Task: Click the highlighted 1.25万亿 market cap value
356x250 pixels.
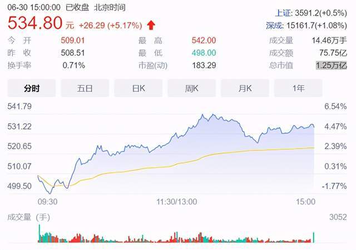Action: (x=332, y=66)
